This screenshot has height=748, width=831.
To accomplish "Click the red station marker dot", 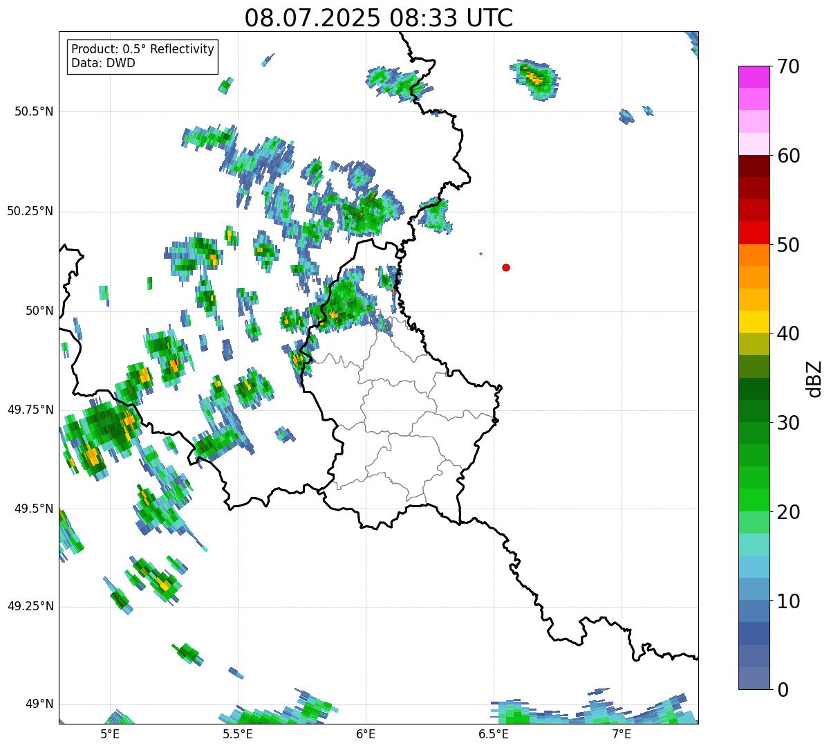I will 506,268.
